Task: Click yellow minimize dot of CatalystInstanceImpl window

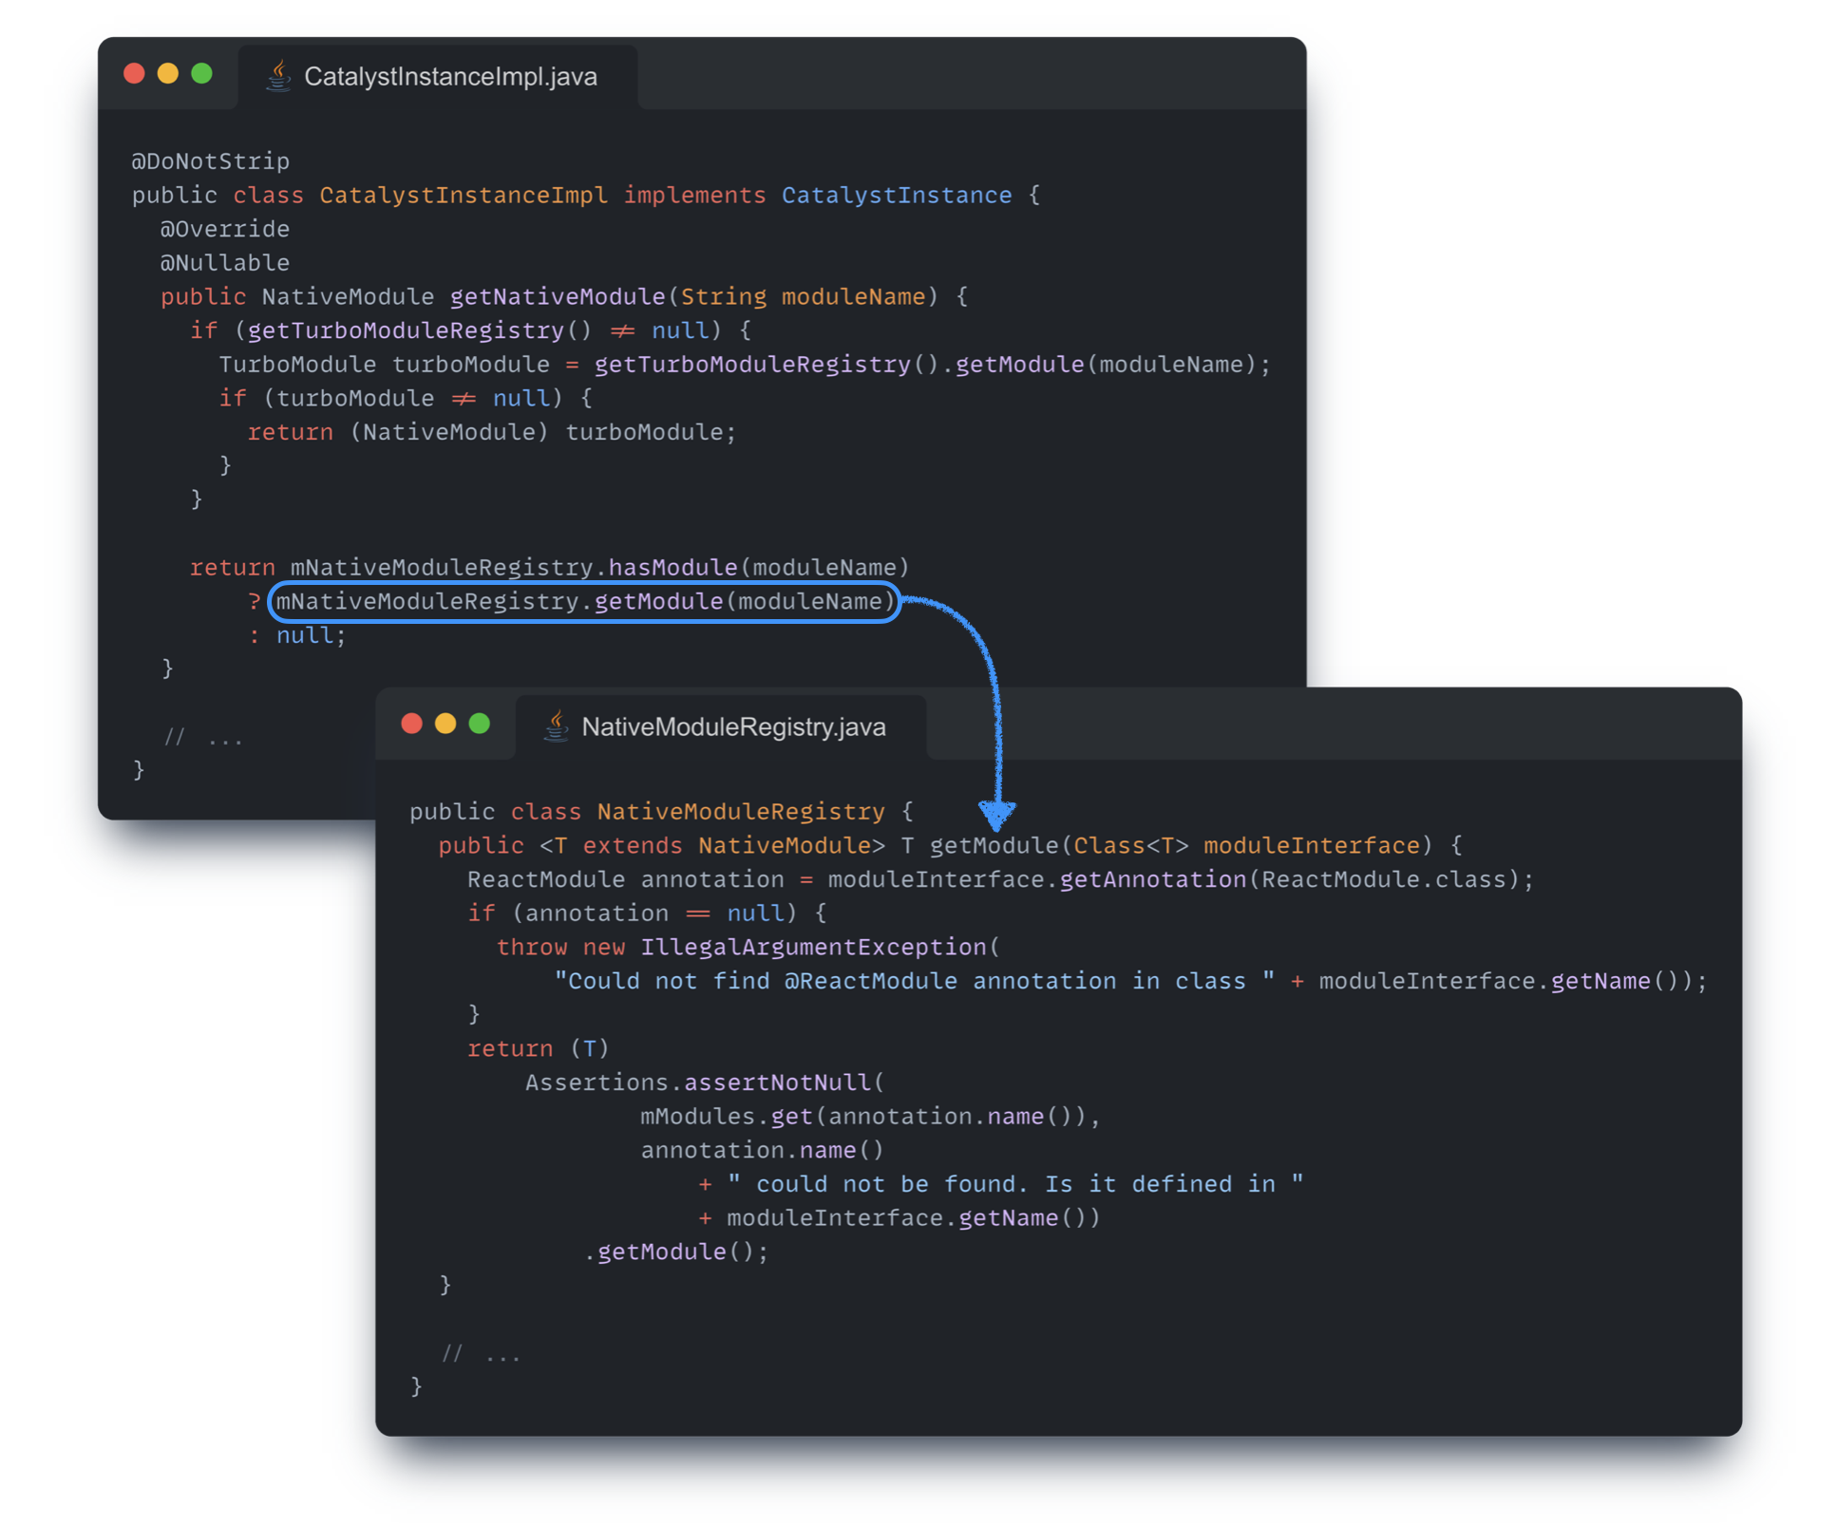Action: [168, 74]
